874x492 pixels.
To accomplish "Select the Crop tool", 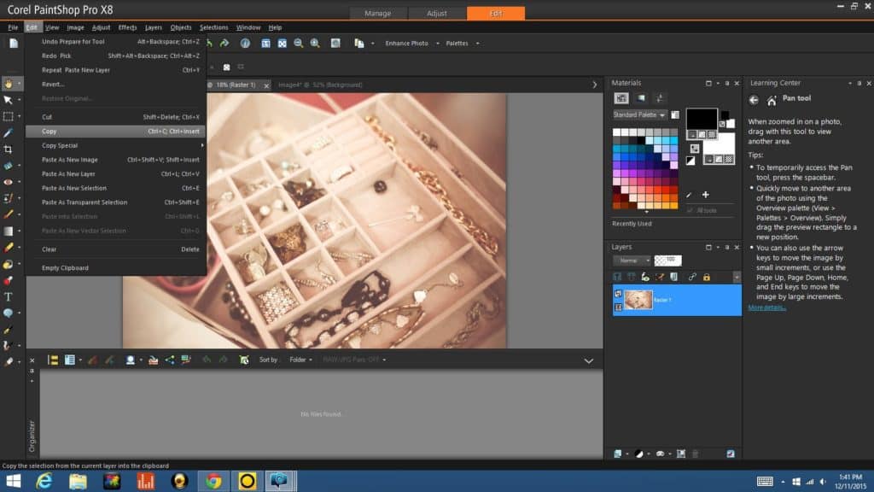I will pyautogui.click(x=9, y=149).
